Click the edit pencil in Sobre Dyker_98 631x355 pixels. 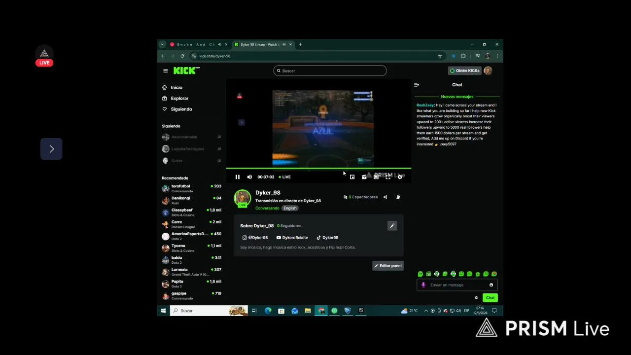tap(392, 226)
